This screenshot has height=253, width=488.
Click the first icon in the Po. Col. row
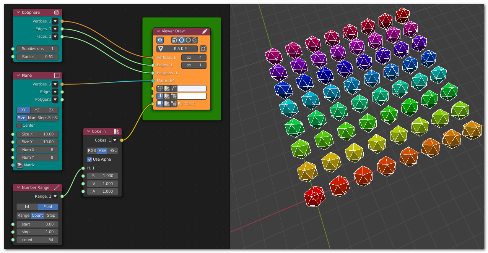point(160,104)
